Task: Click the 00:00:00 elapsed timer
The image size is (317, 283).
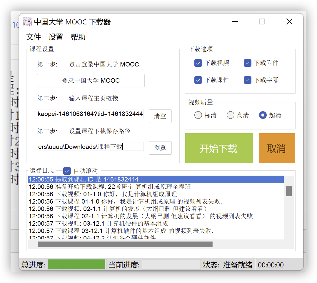Action: coord(271,265)
